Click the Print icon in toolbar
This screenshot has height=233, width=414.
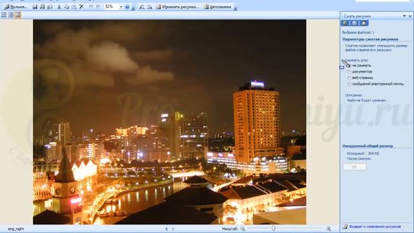[x=42, y=7]
